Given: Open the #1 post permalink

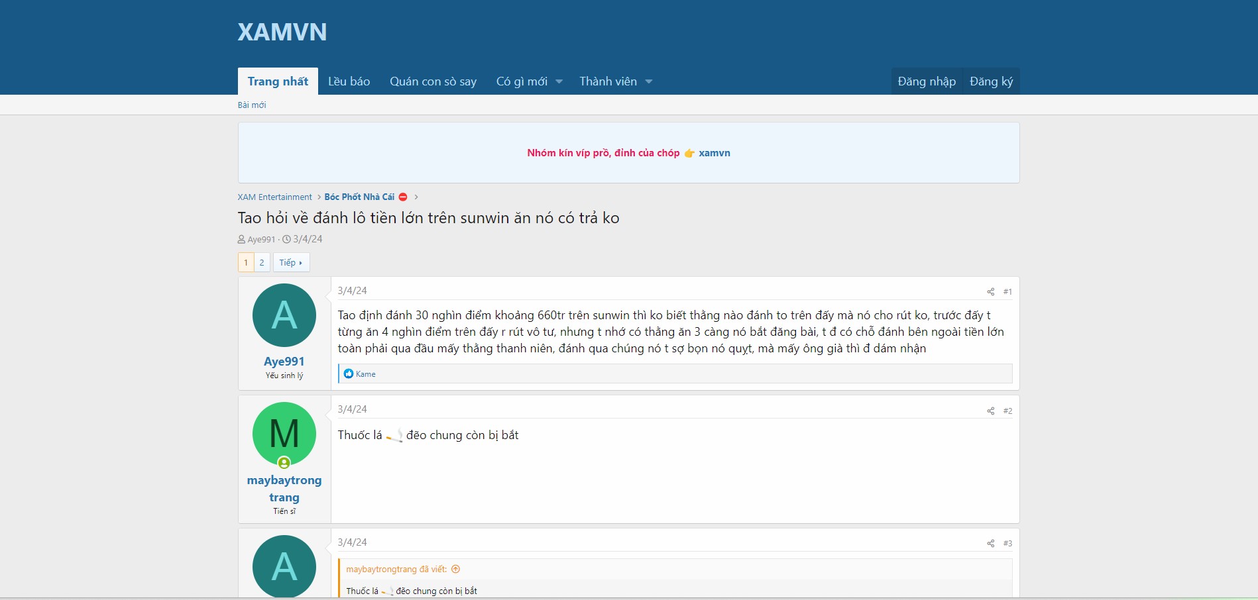Looking at the screenshot, I should click(x=1007, y=291).
